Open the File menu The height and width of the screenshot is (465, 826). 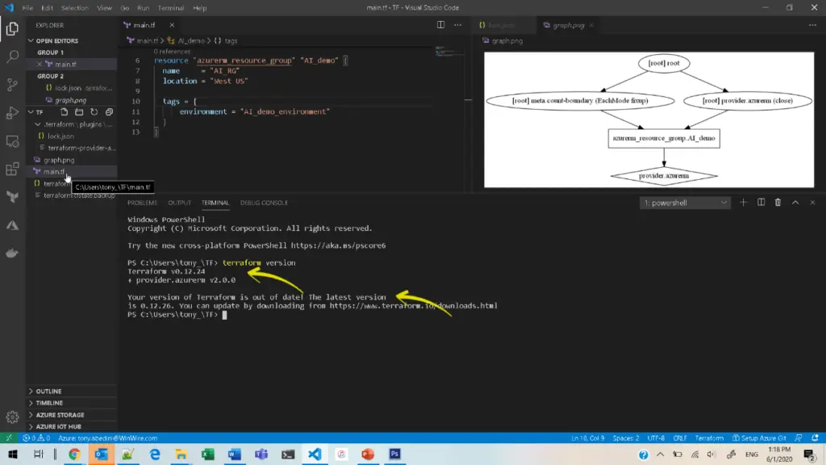[27, 8]
